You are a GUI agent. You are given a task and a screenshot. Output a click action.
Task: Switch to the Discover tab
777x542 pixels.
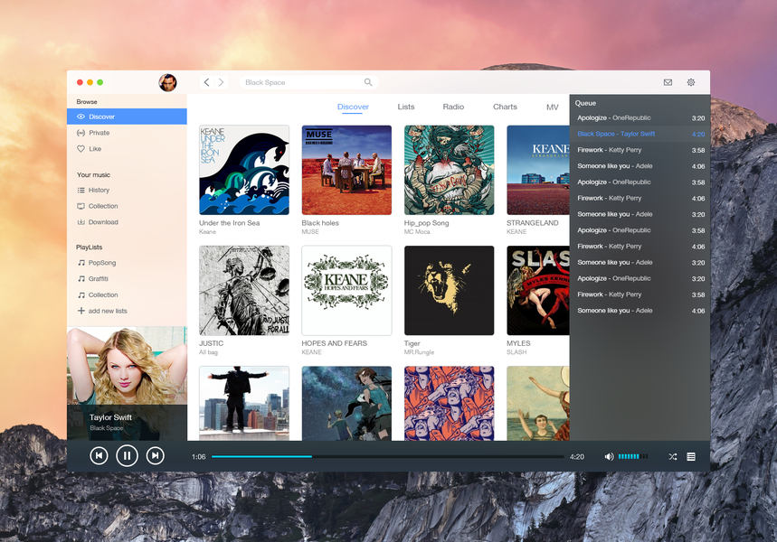point(353,107)
